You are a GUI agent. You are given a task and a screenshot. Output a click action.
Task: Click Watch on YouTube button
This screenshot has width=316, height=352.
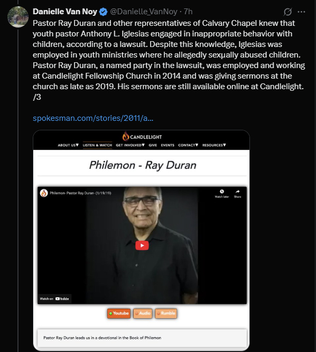click(x=54, y=299)
